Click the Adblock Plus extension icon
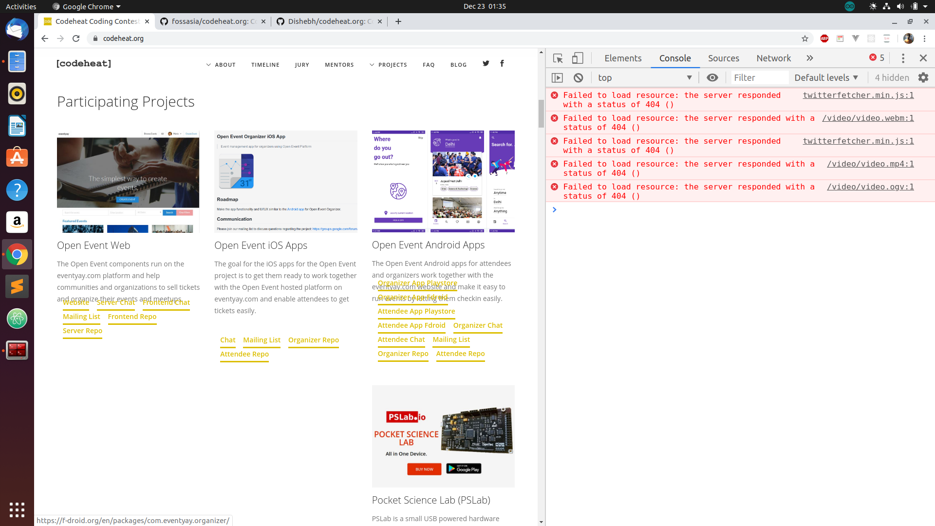Image resolution: width=935 pixels, height=526 pixels. (824, 38)
